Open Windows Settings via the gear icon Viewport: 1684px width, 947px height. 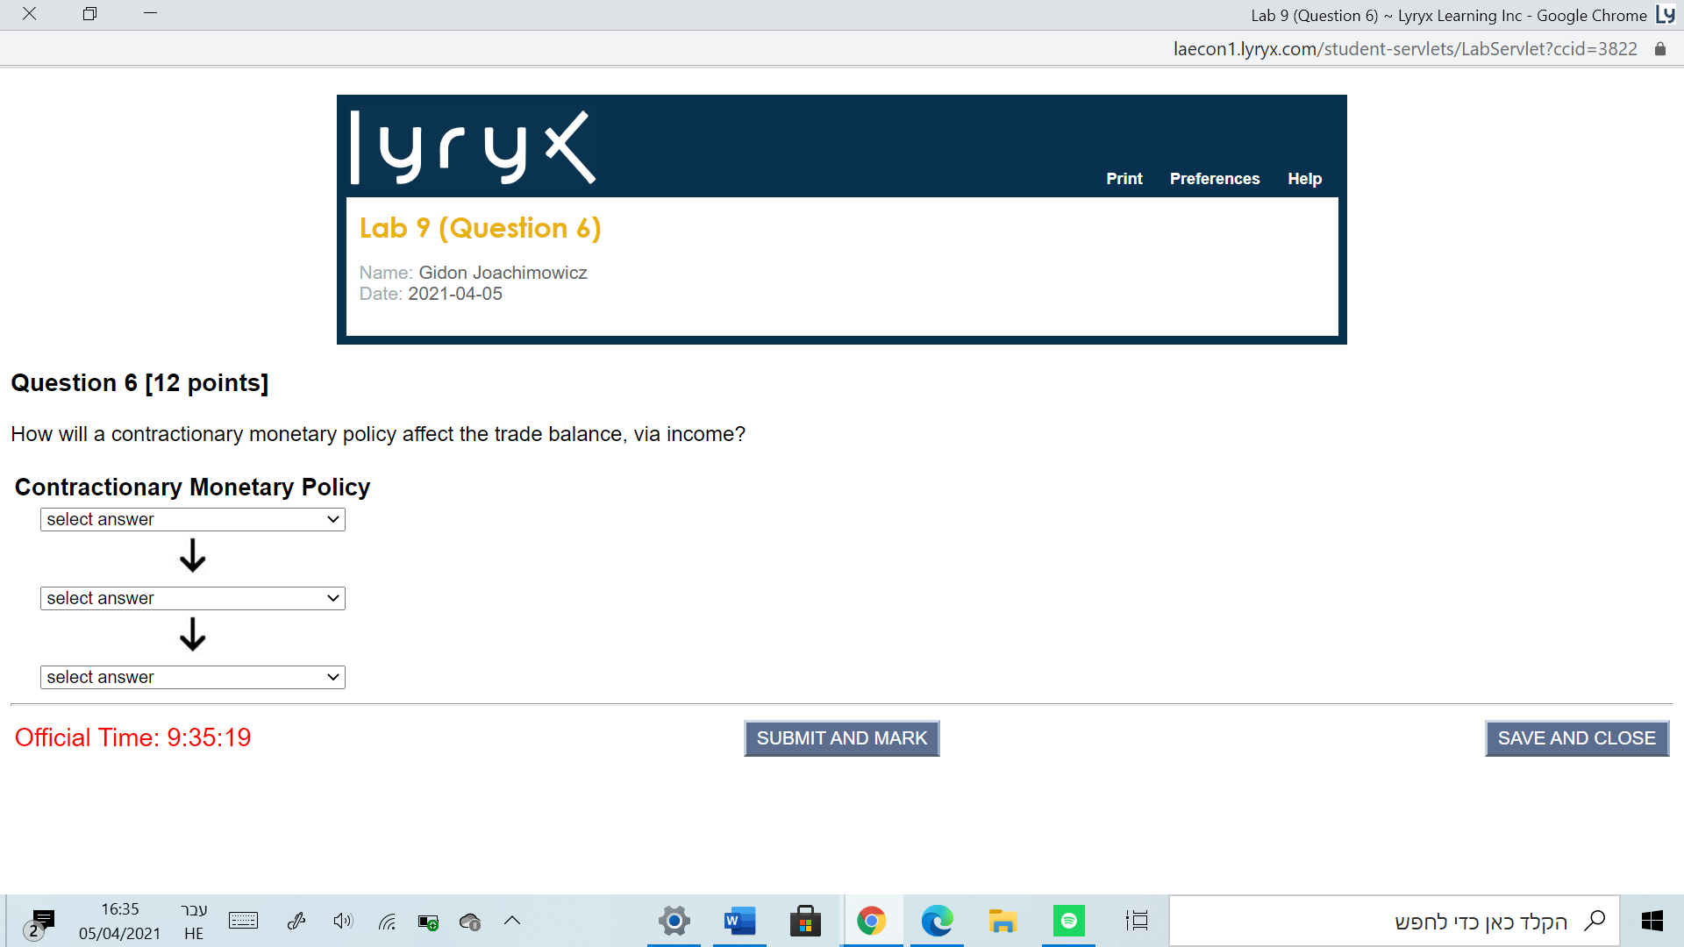[673, 921]
